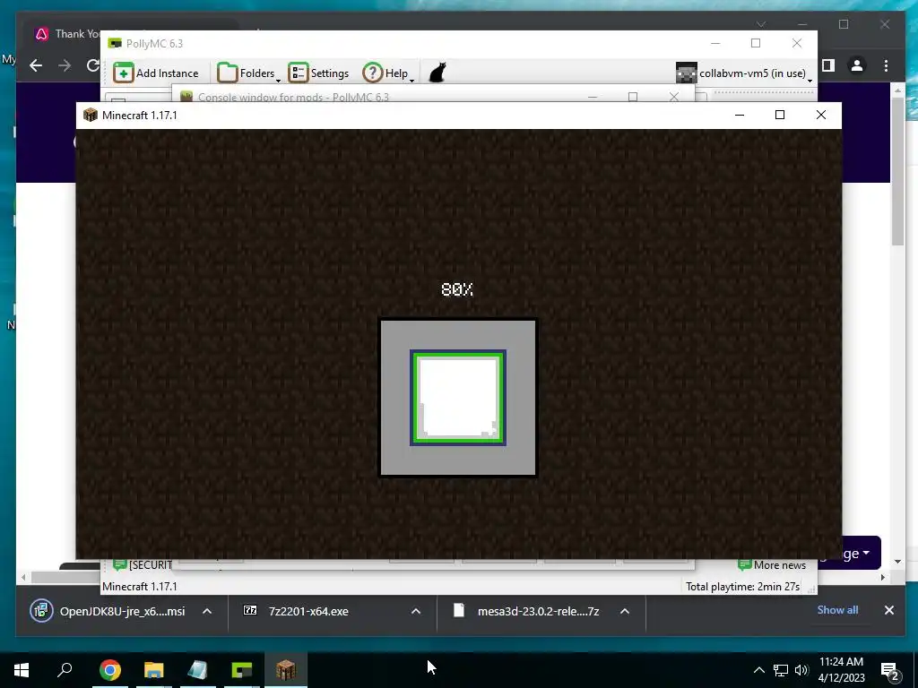The image size is (918, 688).
Task: Open the taskbar clock showing 11:24 AM
Action: 841,670
